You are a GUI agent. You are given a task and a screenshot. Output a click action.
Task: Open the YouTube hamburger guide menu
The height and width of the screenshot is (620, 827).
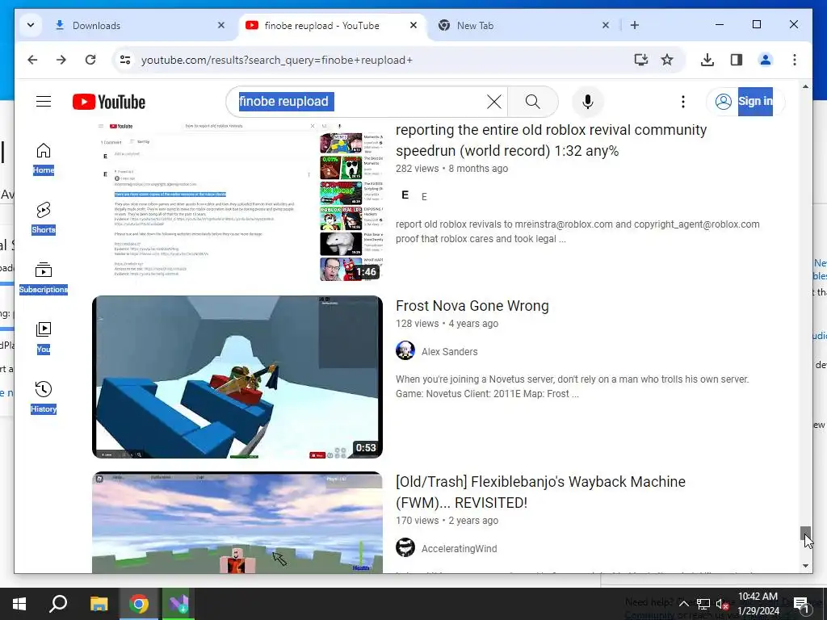[x=44, y=101]
